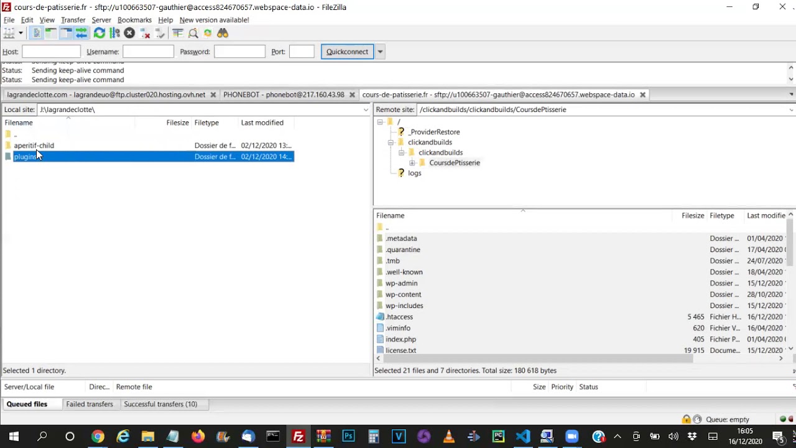Select wp-content remote folder
Screen dimensions: 796x448
tap(403, 294)
